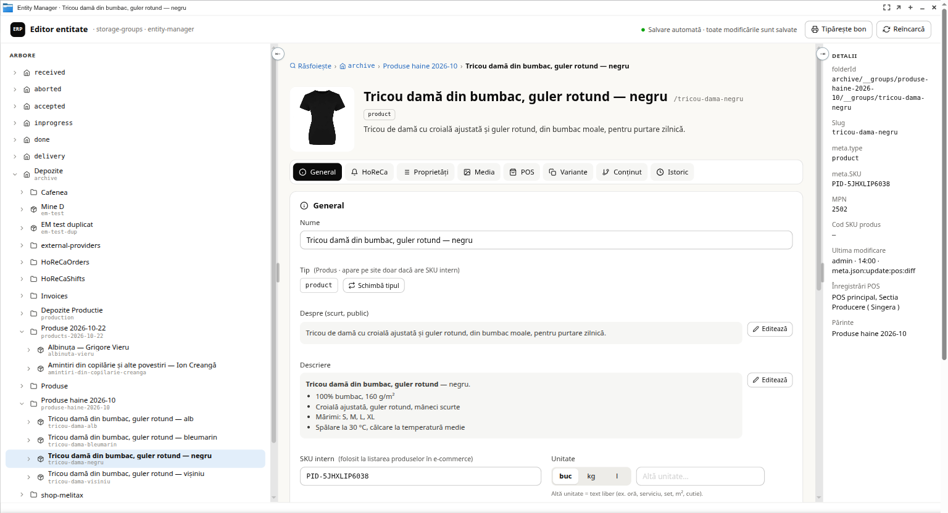Click the folder icon beside Invoices
948x513 pixels.
(x=34, y=296)
